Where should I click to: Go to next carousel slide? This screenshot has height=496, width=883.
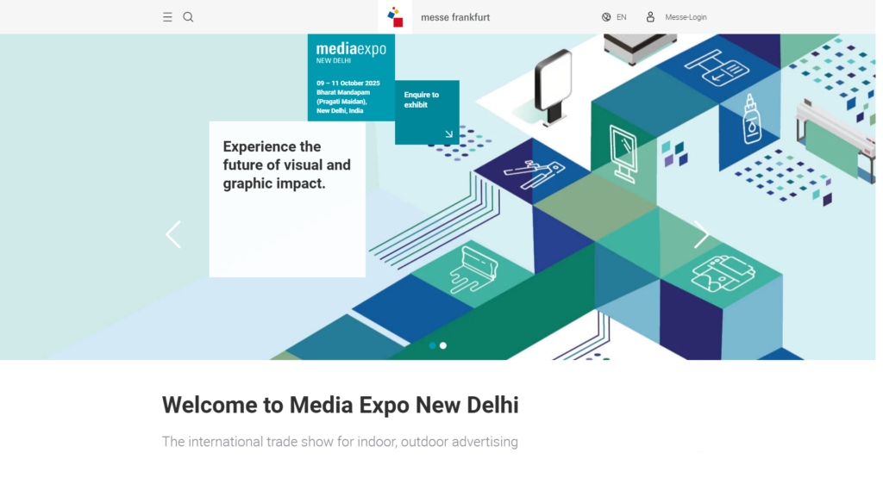pos(701,234)
